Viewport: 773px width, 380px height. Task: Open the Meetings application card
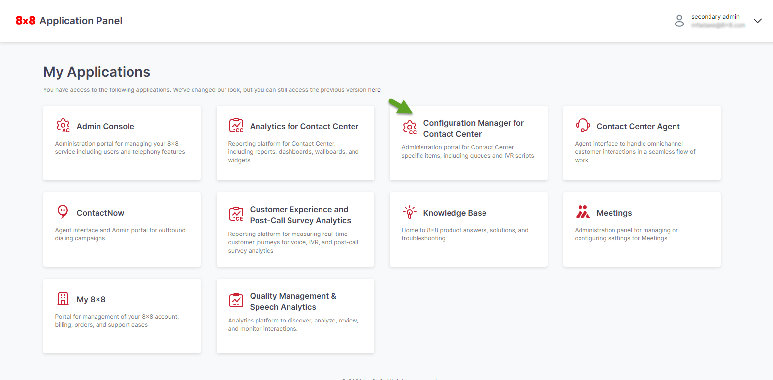tap(642, 230)
